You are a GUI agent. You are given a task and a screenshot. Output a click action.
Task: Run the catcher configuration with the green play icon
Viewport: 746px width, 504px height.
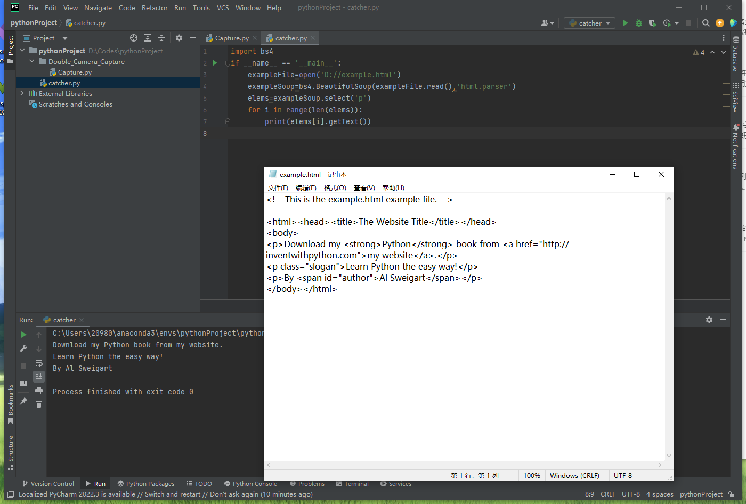pyautogui.click(x=625, y=23)
